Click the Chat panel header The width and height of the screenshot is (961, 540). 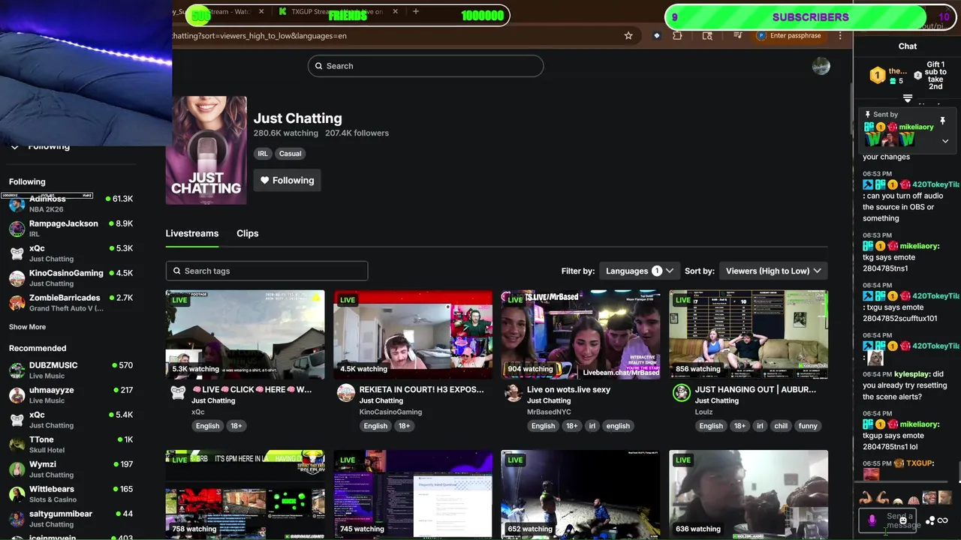(x=908, y=46)
